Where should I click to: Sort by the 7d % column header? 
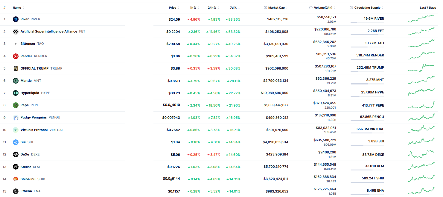[x=233, y=8]
